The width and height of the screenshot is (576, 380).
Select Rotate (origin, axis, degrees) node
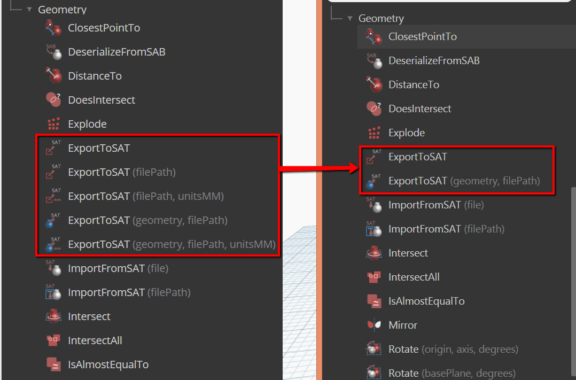pyautogui.click(x=453, y=349)
